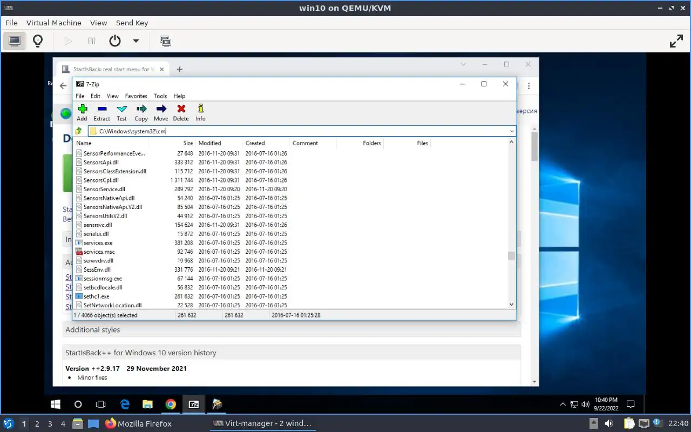Open virt-manager Virtual Machine menu
This screenshot has width=691, height=432.
tap(54, 23)
